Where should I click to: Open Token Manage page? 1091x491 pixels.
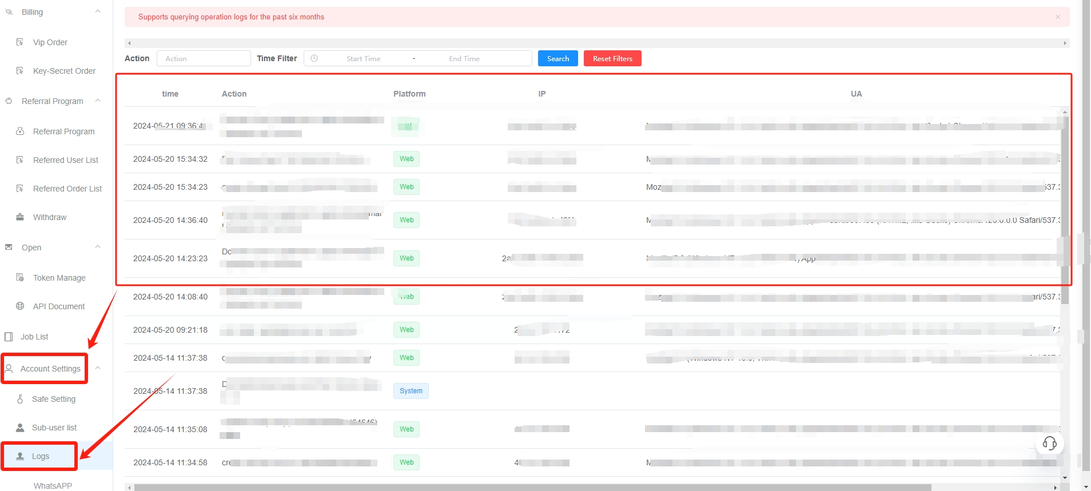tap(59, 278)
